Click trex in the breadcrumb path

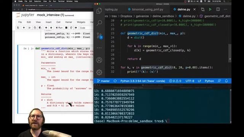coord(114,16)
